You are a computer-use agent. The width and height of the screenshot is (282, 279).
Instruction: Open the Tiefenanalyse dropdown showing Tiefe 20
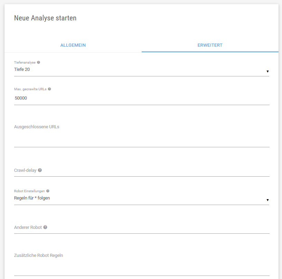[x=138, y=69]
